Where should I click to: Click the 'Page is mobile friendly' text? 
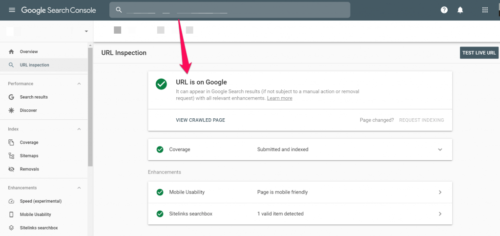(x=282, y=193)
